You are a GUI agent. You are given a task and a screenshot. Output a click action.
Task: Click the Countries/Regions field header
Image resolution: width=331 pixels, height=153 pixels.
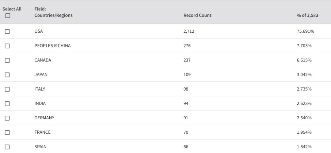coord(53,15)
